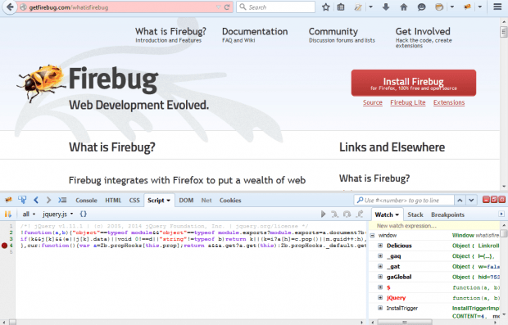
Task: Open the Community nav link
Action: pos(333,31)
